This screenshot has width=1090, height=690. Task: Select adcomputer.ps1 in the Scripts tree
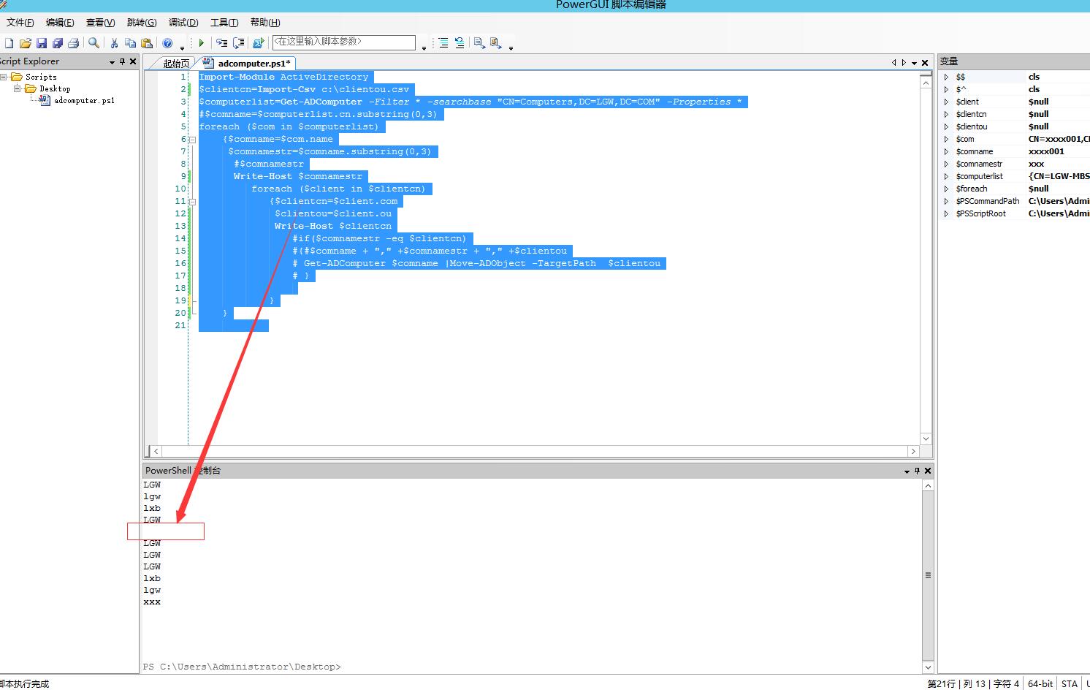coord(83,101)
